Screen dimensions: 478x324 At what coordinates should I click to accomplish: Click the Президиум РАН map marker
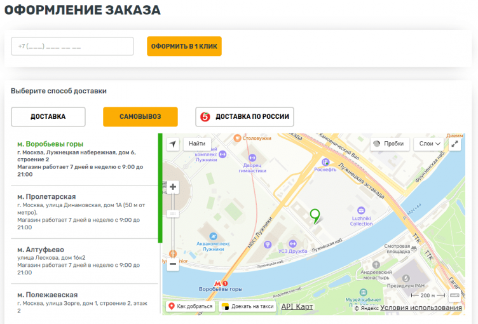tap(406, 278)
